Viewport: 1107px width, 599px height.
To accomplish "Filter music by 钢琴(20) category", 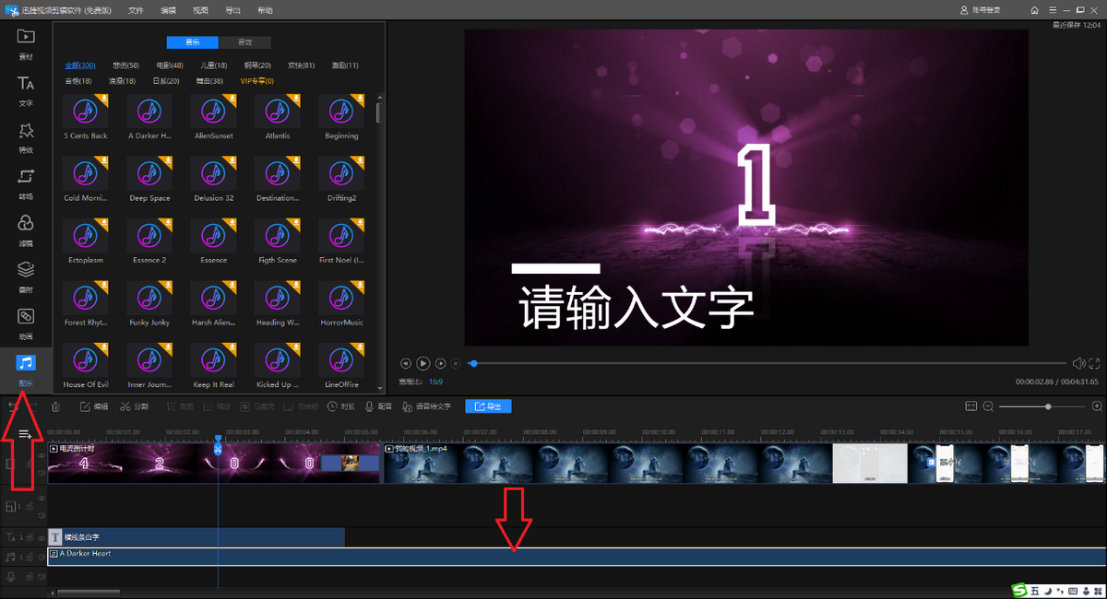I will [x=257, y=65].
